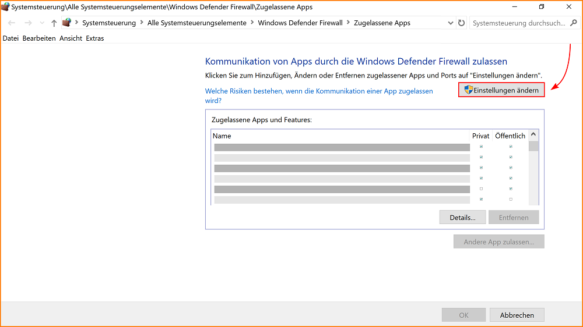Click the OK button

463,315
